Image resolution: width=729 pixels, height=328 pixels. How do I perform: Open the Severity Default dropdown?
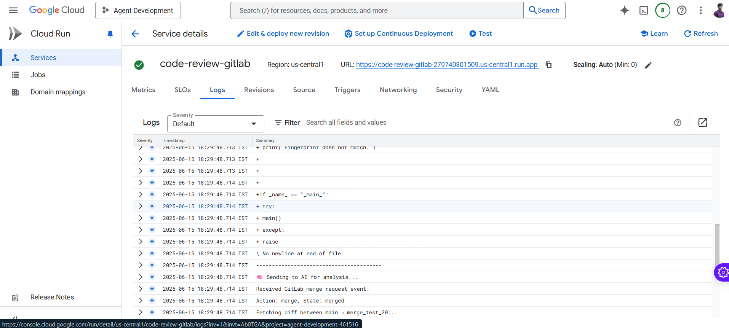coord(216,124)
